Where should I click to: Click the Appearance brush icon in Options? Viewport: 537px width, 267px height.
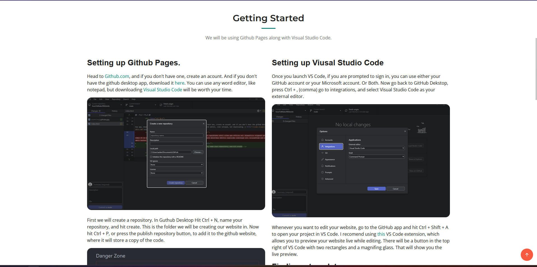(323, 159)
